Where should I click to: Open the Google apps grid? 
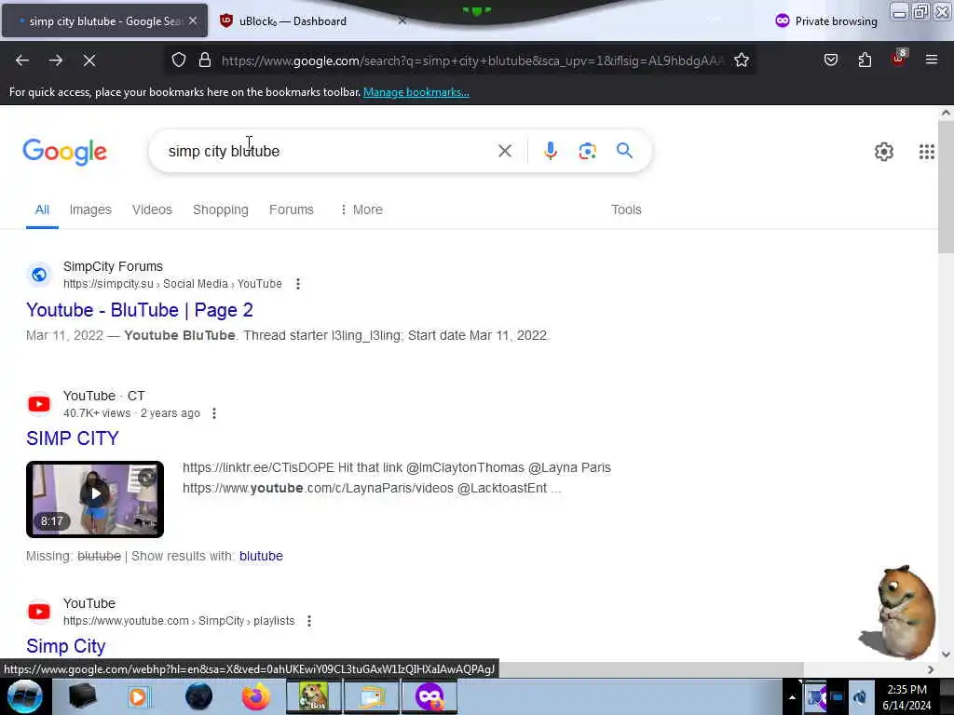coord(926,152)
